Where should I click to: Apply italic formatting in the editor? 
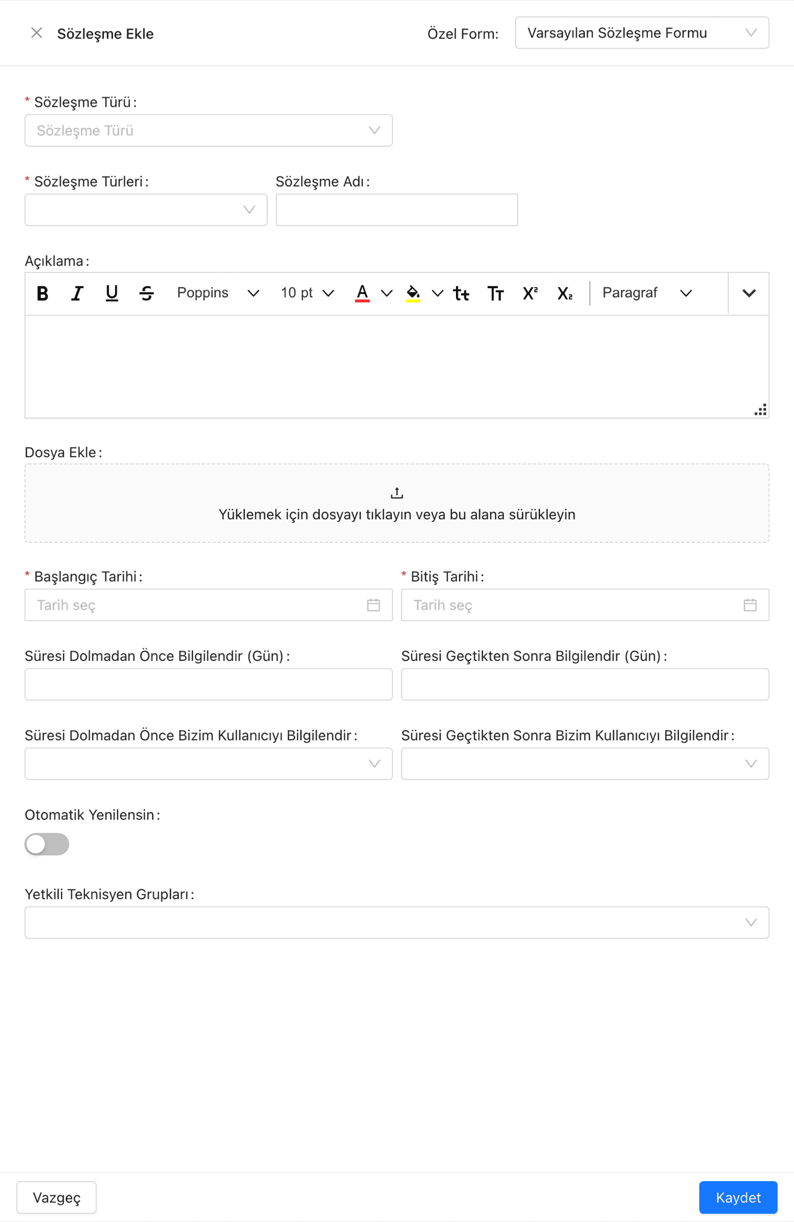77,293
